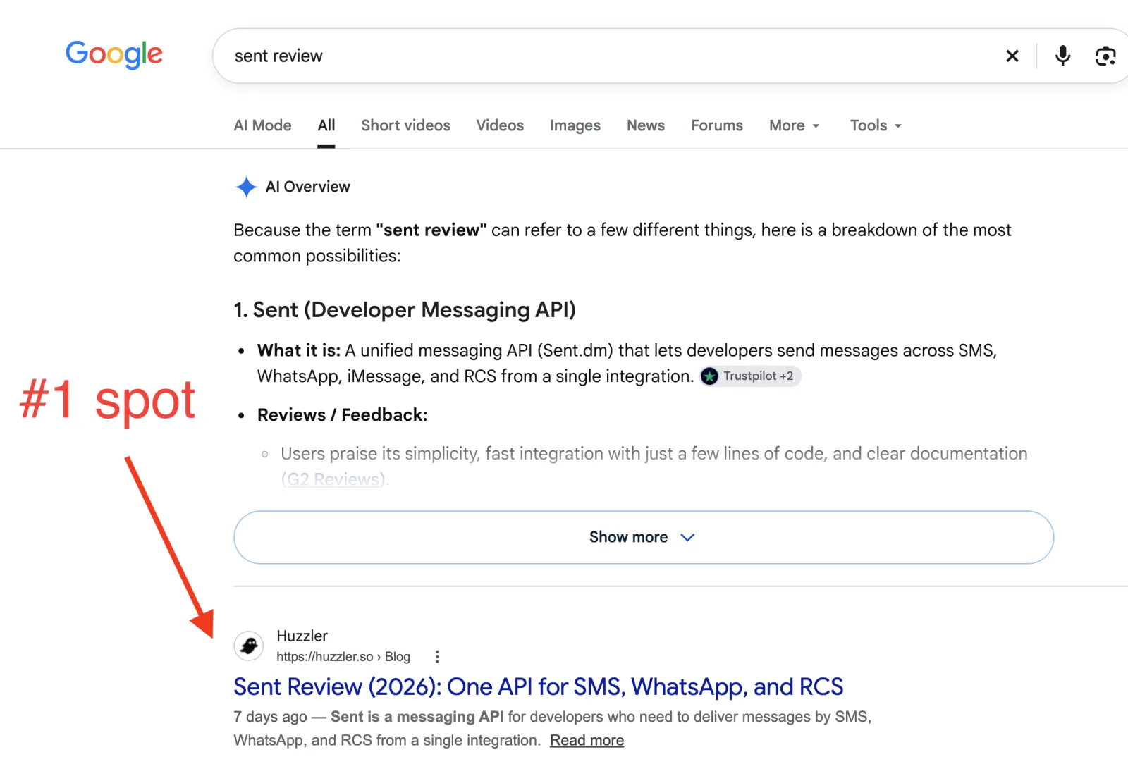
Task: Click the heading '1. Sent (Developer Messaging API)'
Action: tap(405, 310)
